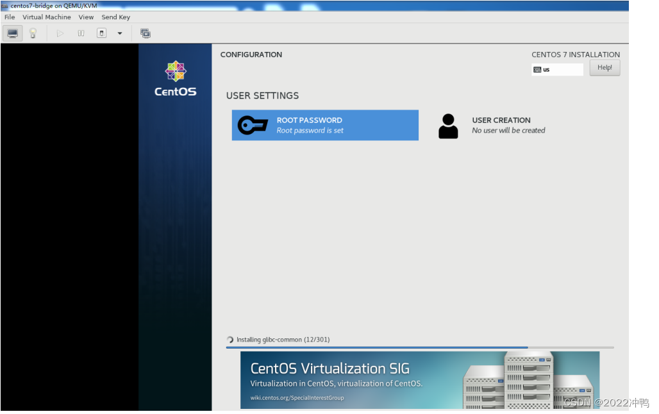This screenshot has width=659, height=414.
Task: Click 'Installing glibc-common (12/301)' status text
Action: [283, 340]
